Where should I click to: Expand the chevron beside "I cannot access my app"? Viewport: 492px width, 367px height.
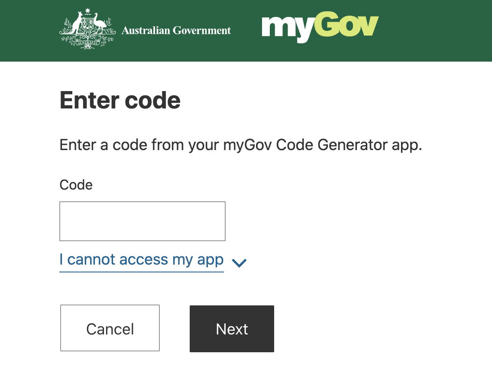pos(239,262)
